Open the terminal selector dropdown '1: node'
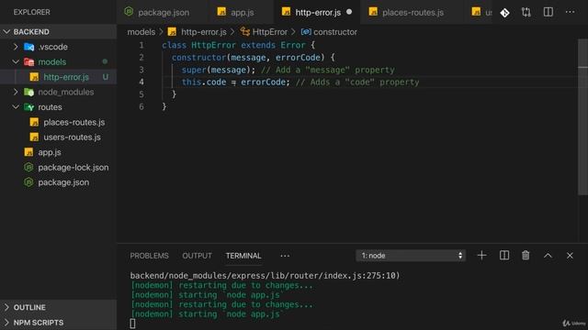This screenshot has width=588, height=330. (x=411, y=256)
